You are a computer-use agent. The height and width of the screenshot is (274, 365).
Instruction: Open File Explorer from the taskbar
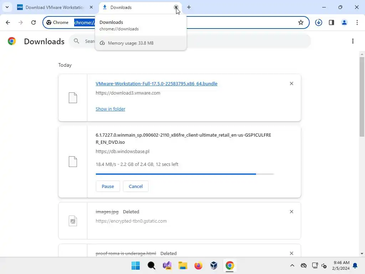(183, 265)
